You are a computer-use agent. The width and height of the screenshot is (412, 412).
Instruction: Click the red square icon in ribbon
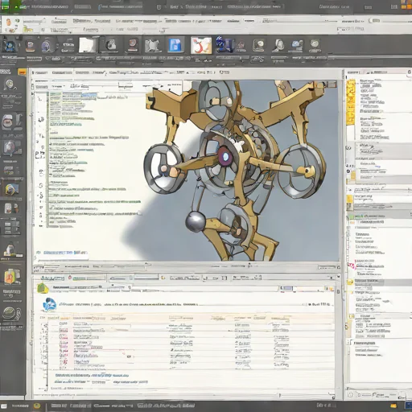click(133, 45)
